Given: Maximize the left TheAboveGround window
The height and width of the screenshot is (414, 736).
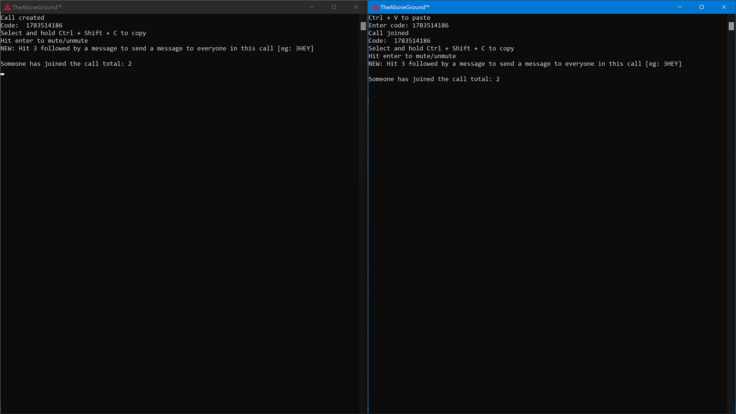Looking at the screenshot, I should pyautogui.click(x=334, y=7).
